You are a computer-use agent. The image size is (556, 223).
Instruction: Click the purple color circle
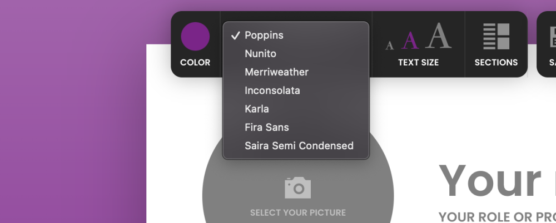pos(195,37)
